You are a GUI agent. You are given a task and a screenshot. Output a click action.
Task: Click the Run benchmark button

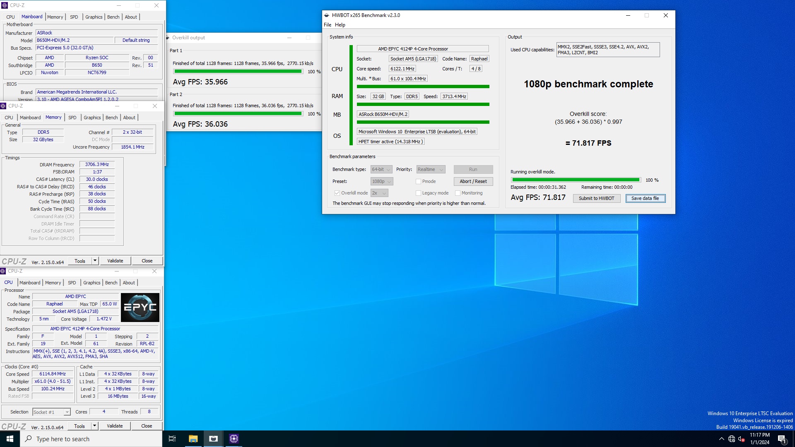click(x=473, y=169)
